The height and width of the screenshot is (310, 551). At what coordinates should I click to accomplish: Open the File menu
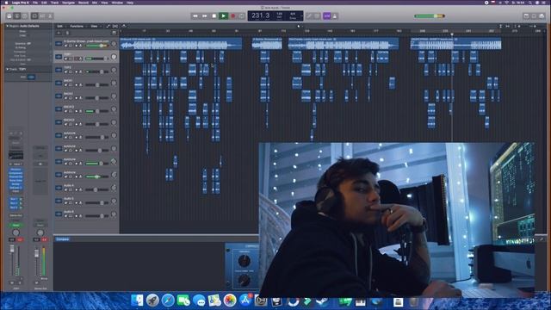click(x=35, y=3)
